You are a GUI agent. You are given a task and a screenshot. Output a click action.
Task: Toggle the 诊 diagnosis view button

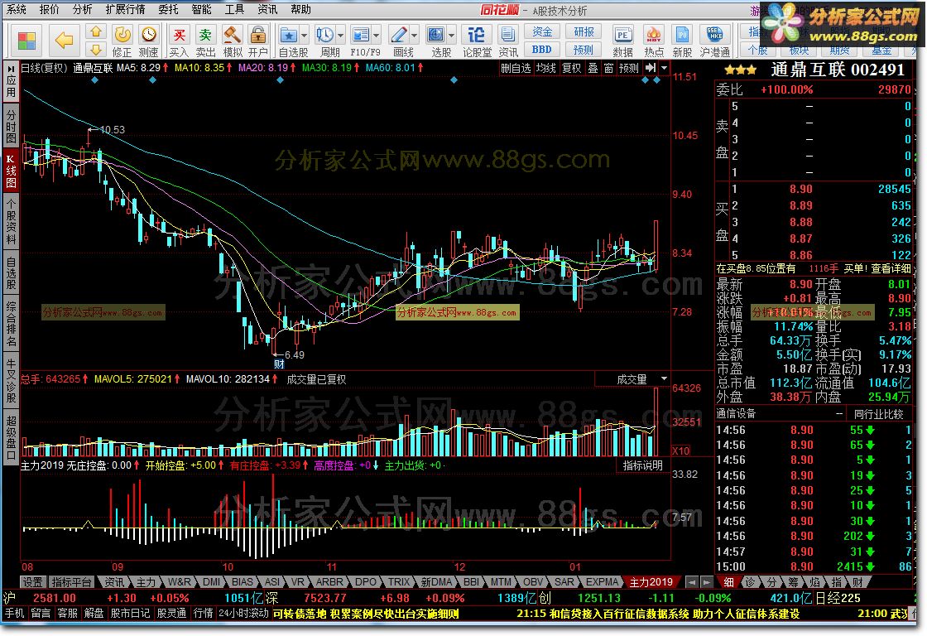point(750,582)
